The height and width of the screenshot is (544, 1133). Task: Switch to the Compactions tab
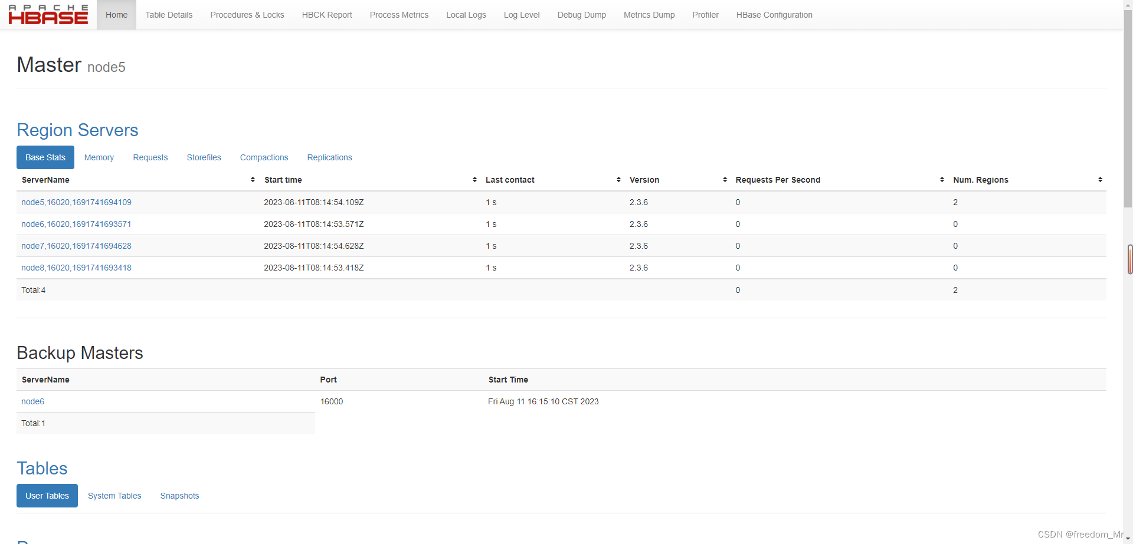pos(264,157)
